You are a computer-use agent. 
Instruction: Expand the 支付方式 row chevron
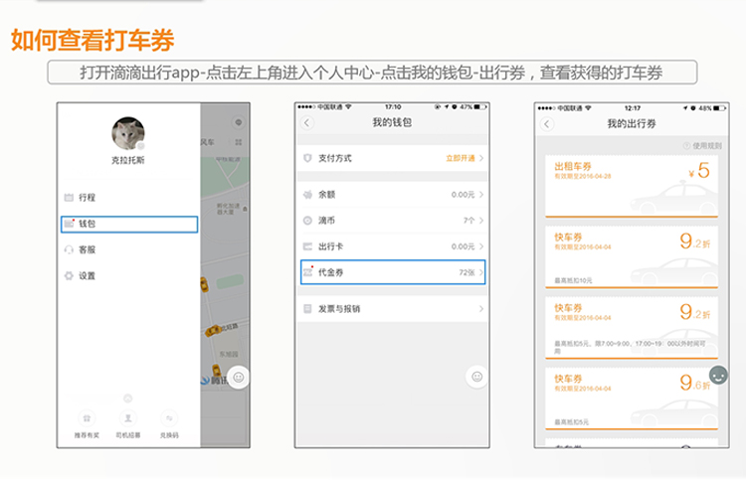481,158
